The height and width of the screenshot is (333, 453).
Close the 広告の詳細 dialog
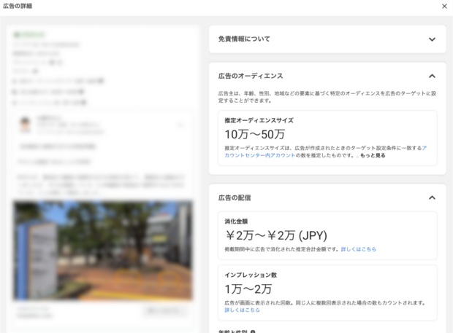444,6
